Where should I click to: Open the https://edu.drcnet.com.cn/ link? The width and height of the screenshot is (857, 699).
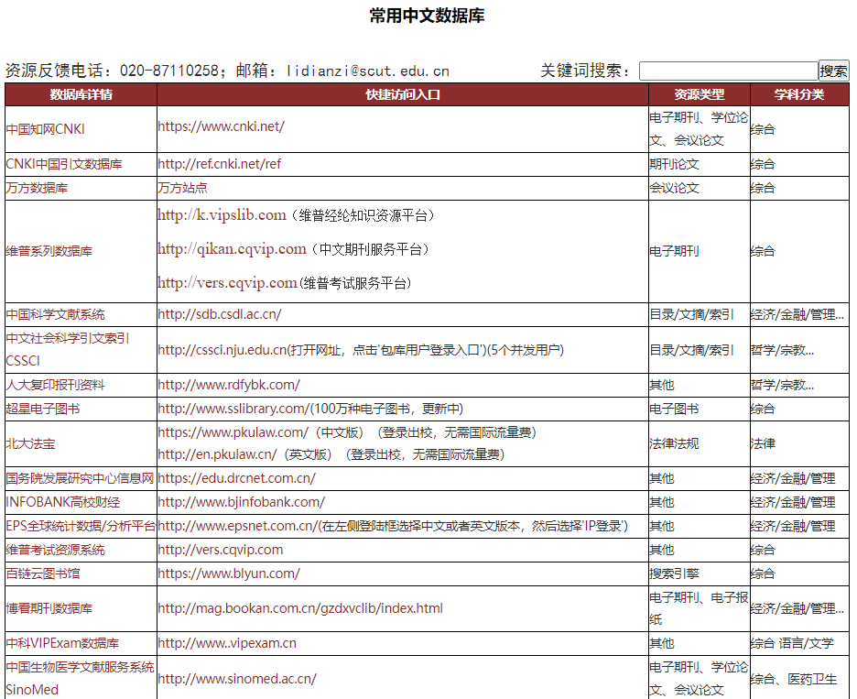(x=236, y=478)
